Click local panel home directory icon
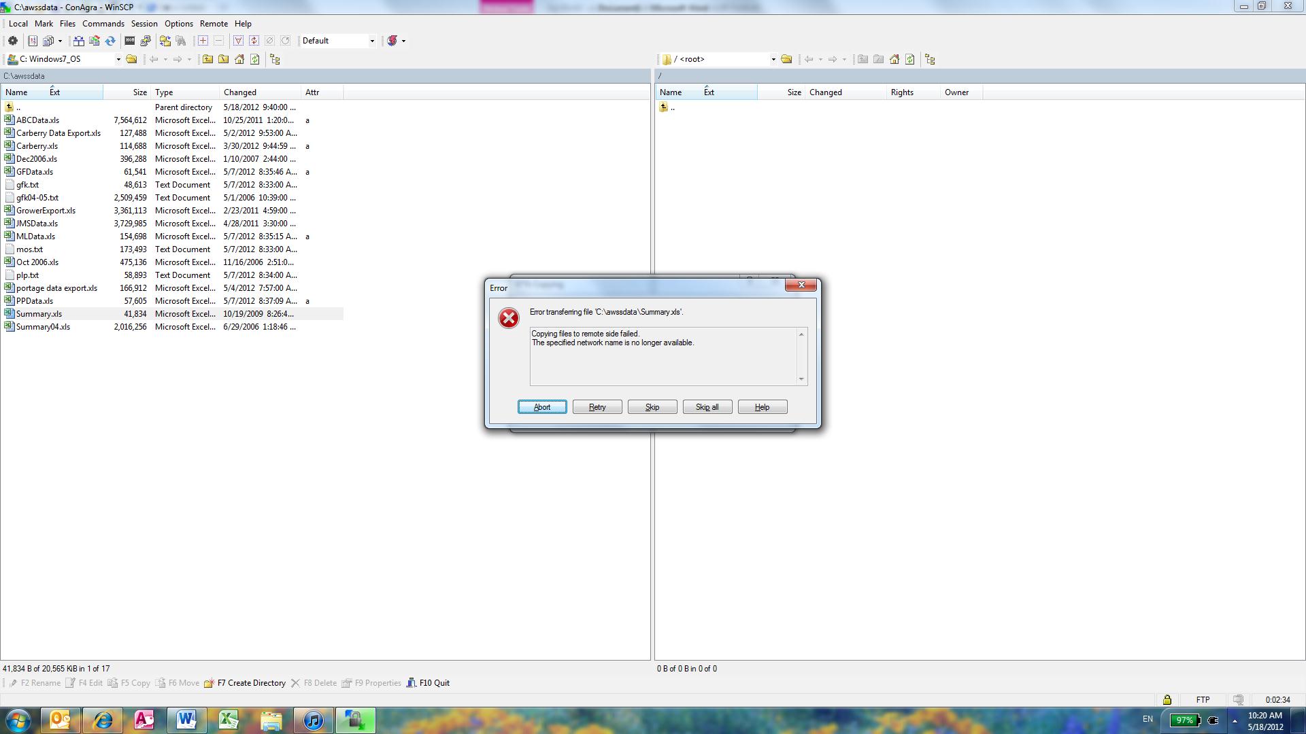This screenshot has width=1306, height=734. coord(239,59)
